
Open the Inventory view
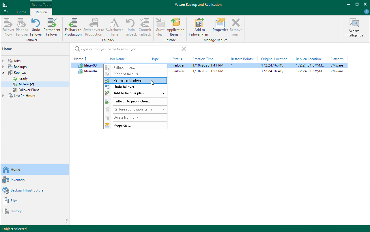click(x=35, y=180)
